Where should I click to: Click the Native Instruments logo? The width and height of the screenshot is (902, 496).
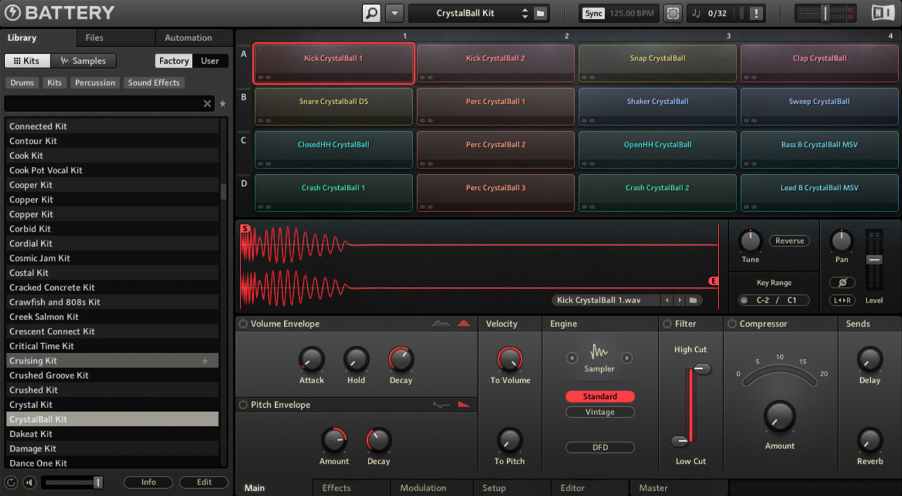[x=882, y=13]
